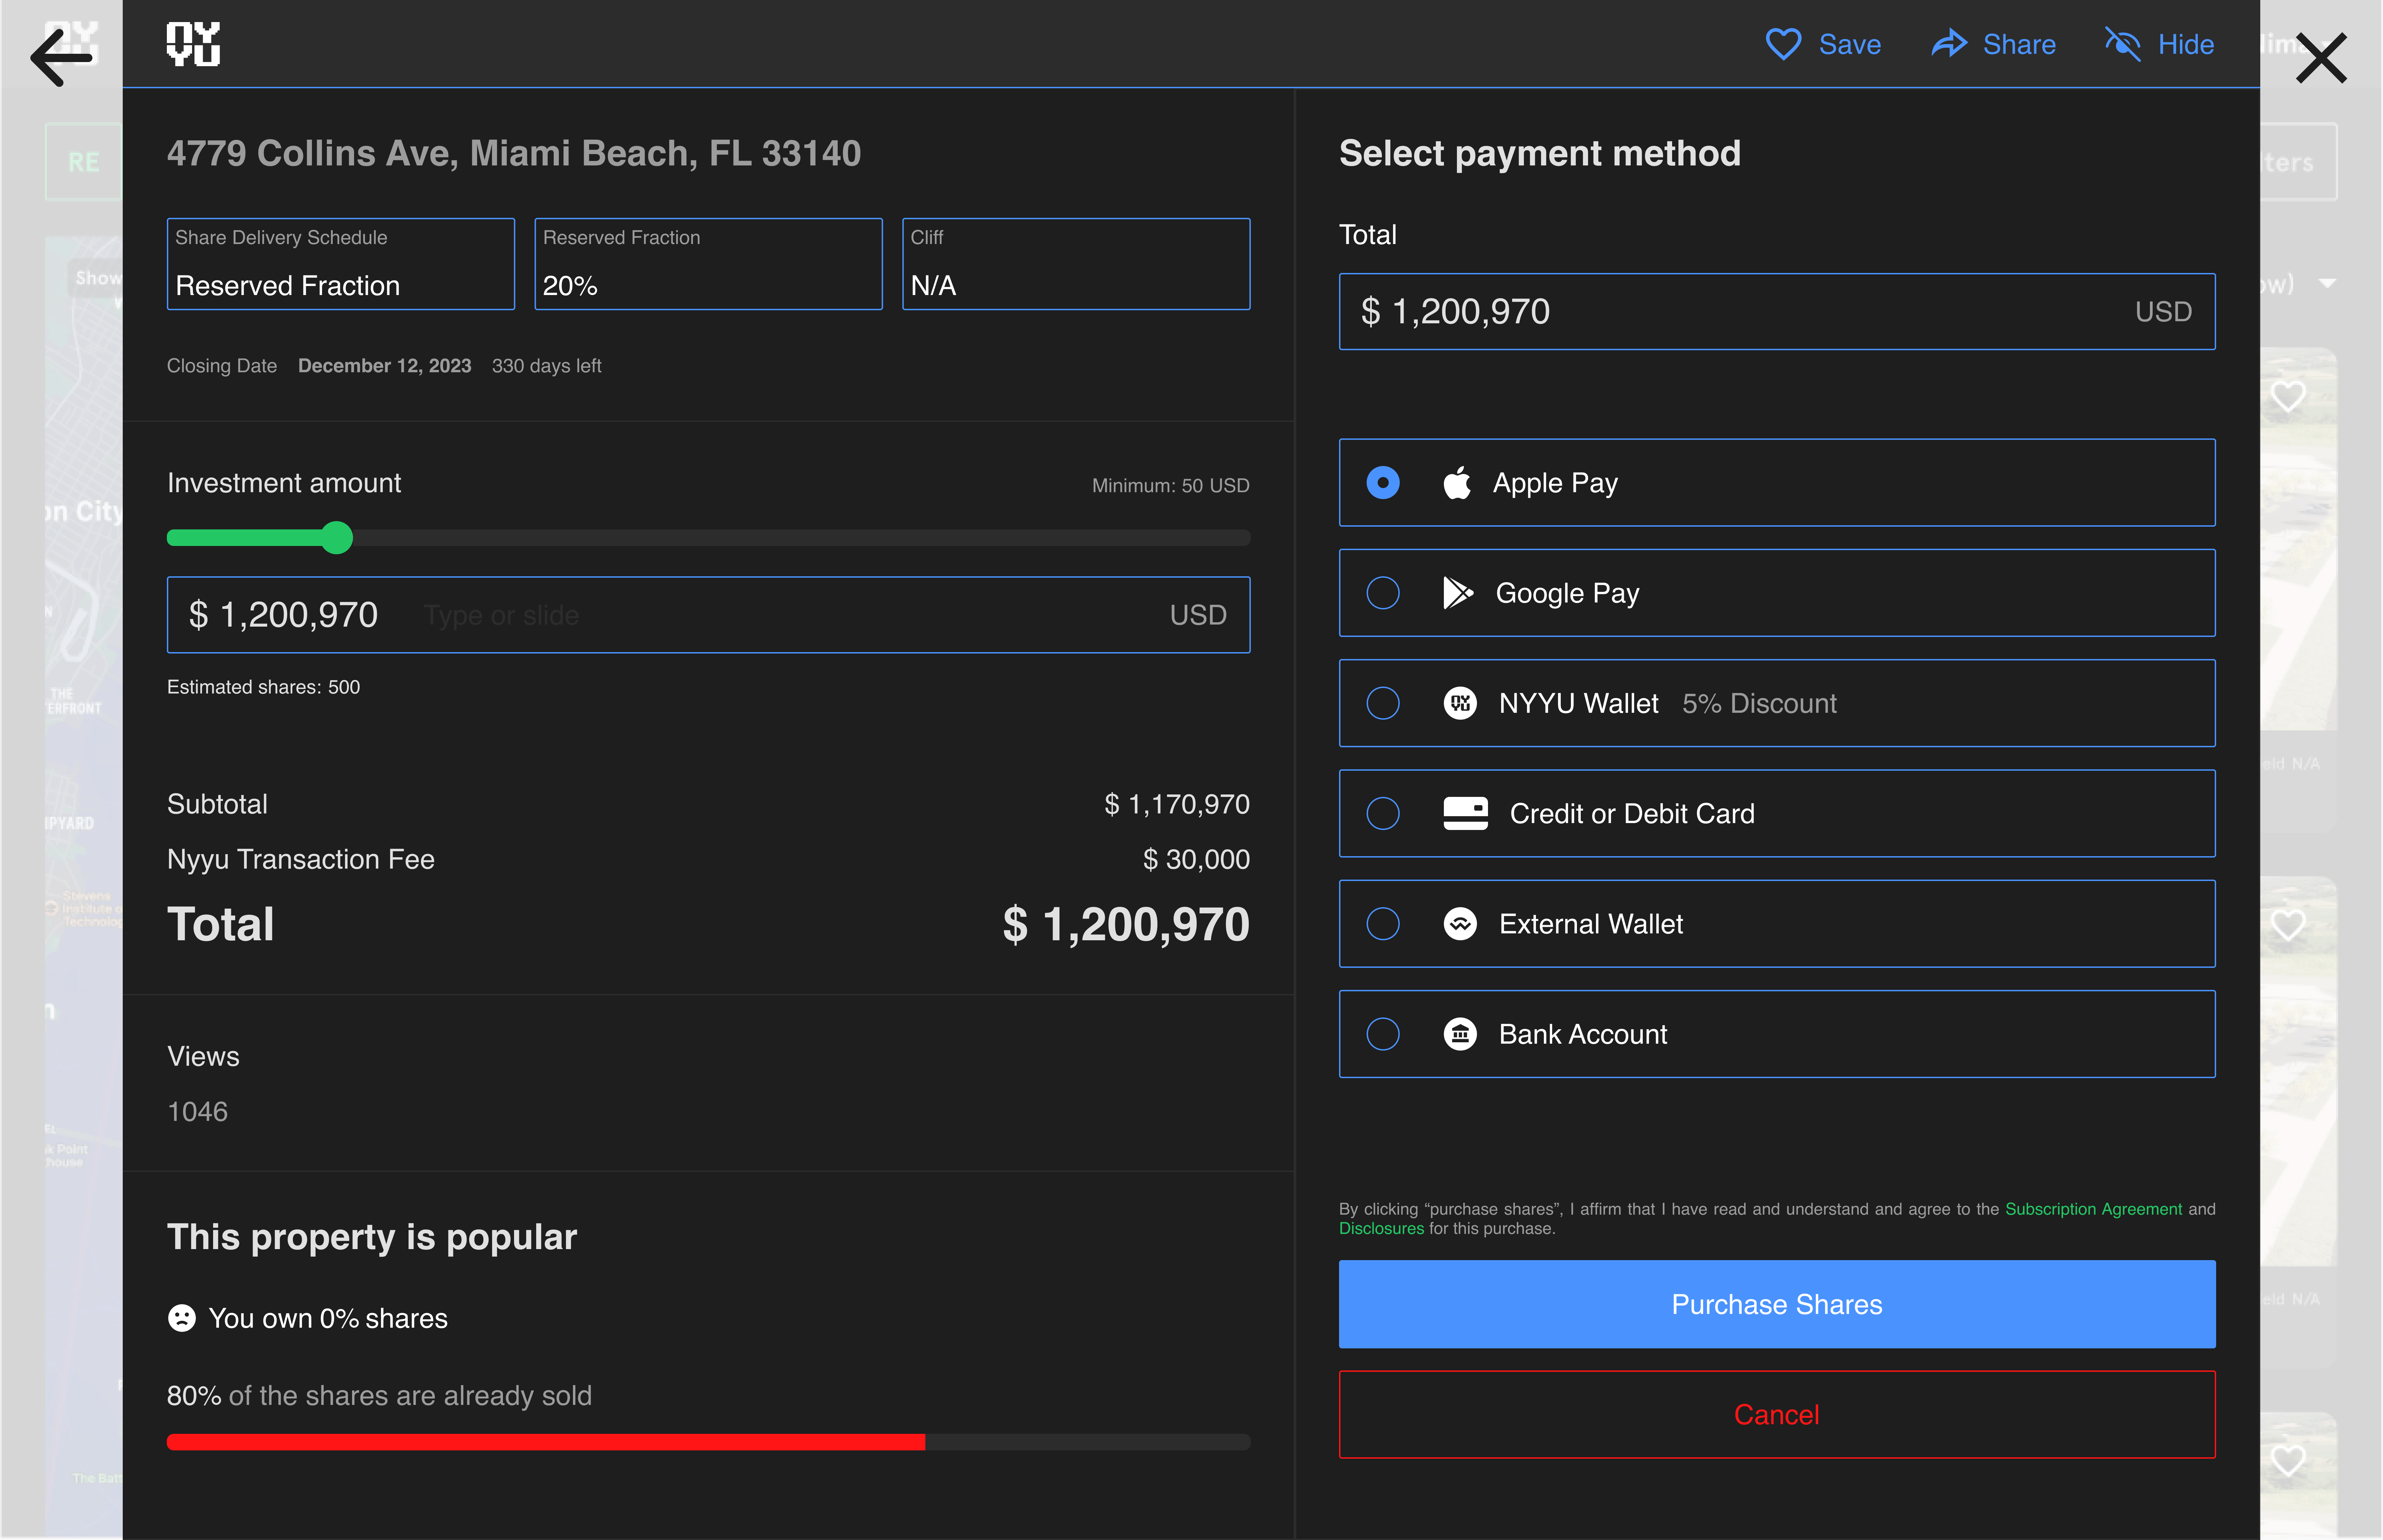The height and width of the screenshot is (1540, 2383).
Task: Click the Google Pay logo icon
Action: [1458, 593]
